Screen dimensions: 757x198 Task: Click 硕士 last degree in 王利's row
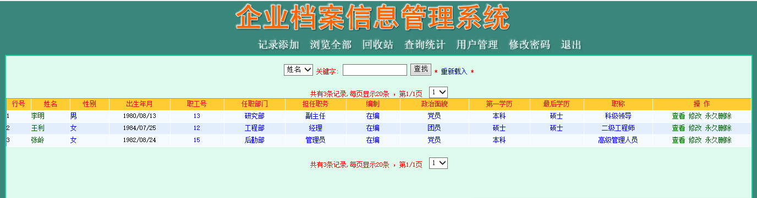(x=556, y=128)
